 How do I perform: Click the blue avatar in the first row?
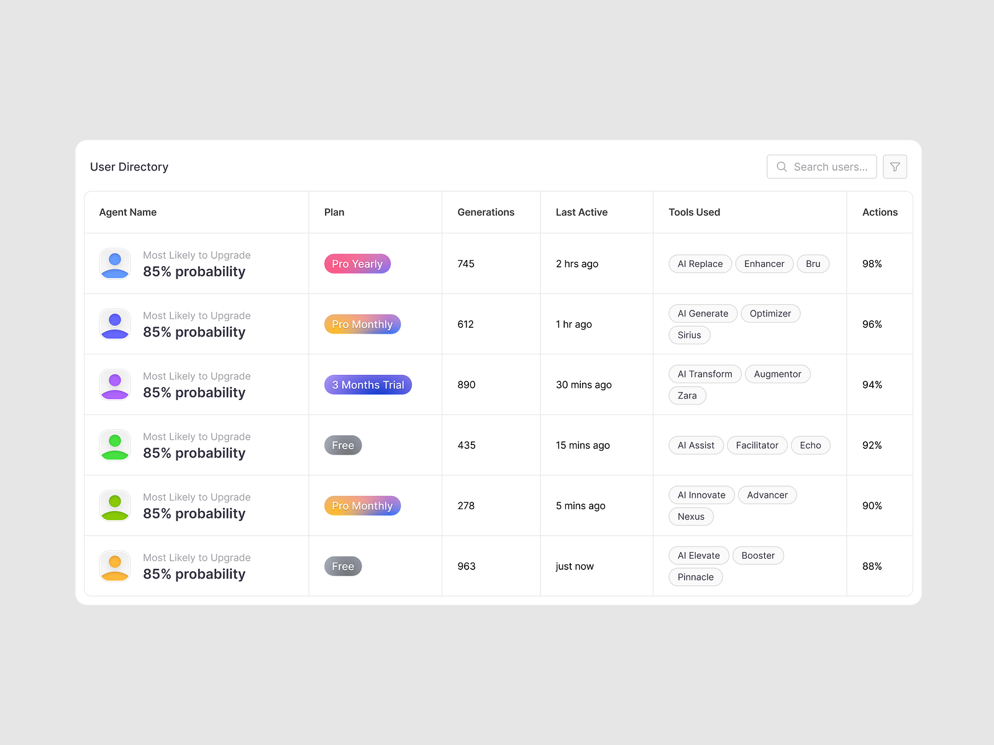(114, 263)
